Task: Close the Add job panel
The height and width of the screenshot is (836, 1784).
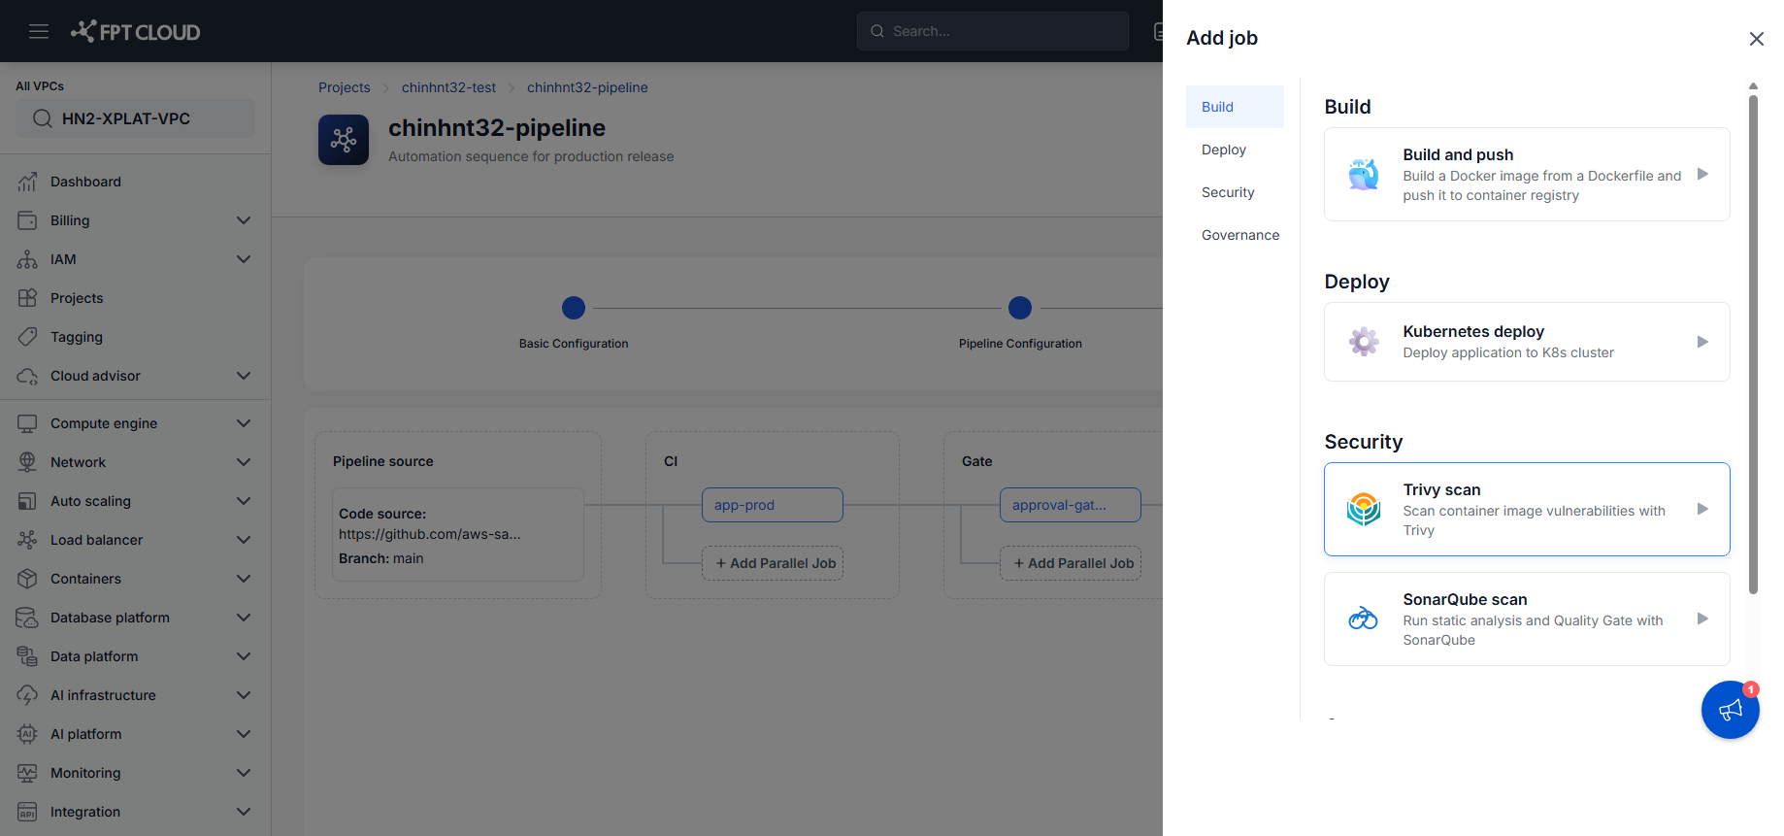Action: click(x=1756, y=39)
